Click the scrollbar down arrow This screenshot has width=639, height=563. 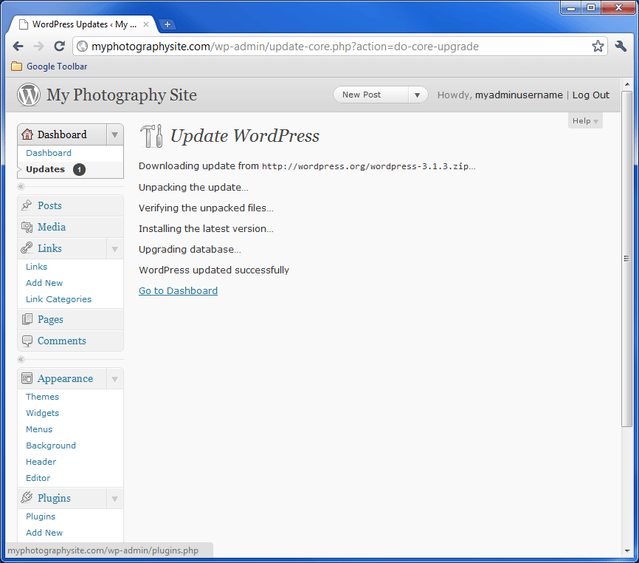(627, 551)
